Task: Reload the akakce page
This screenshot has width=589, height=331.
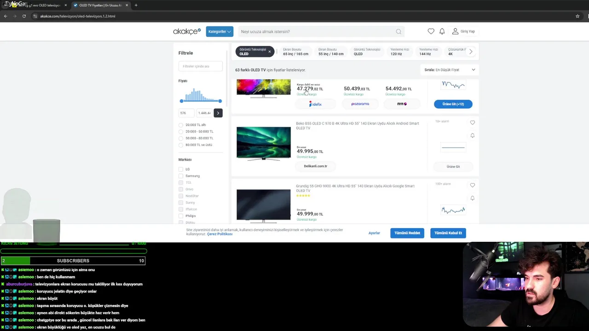Action: pyautogui.click(x=24, y=16)
